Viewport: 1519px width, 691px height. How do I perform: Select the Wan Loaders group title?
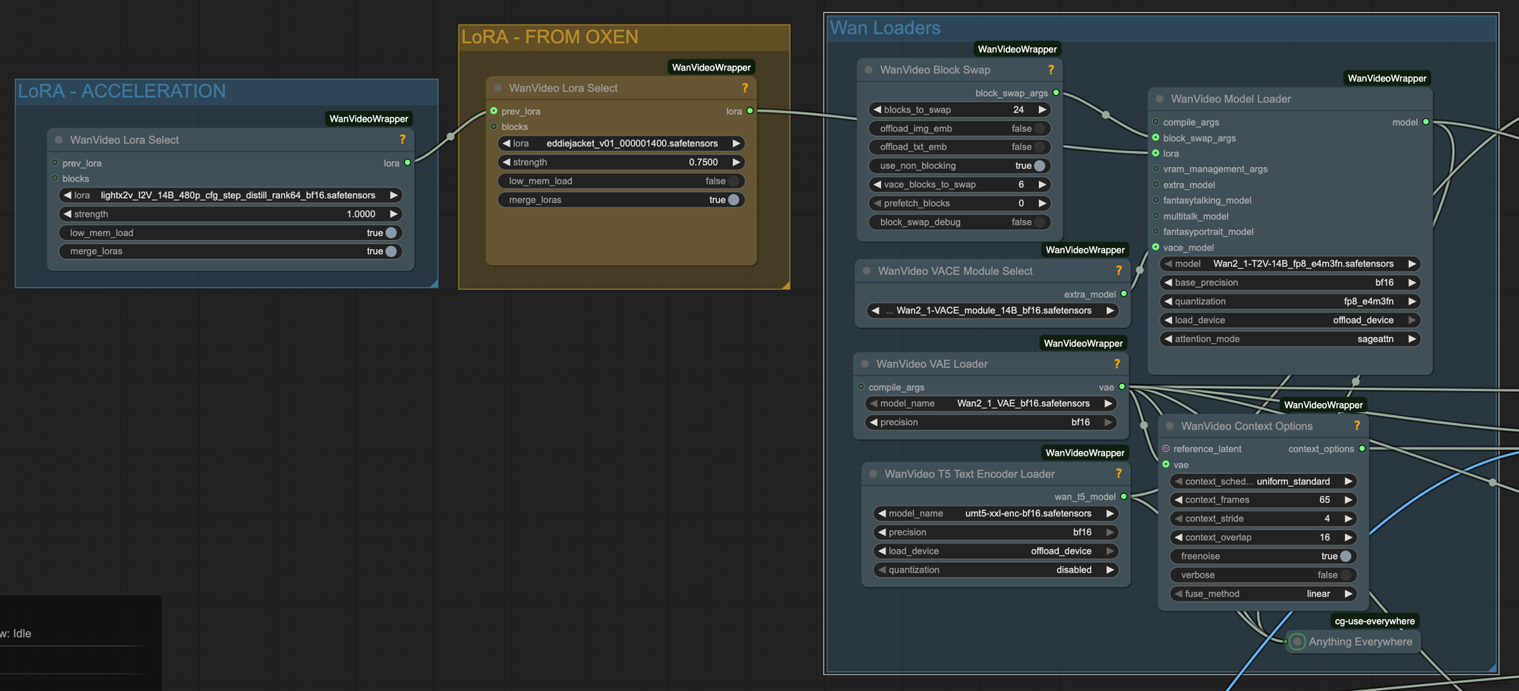point(885,28)
